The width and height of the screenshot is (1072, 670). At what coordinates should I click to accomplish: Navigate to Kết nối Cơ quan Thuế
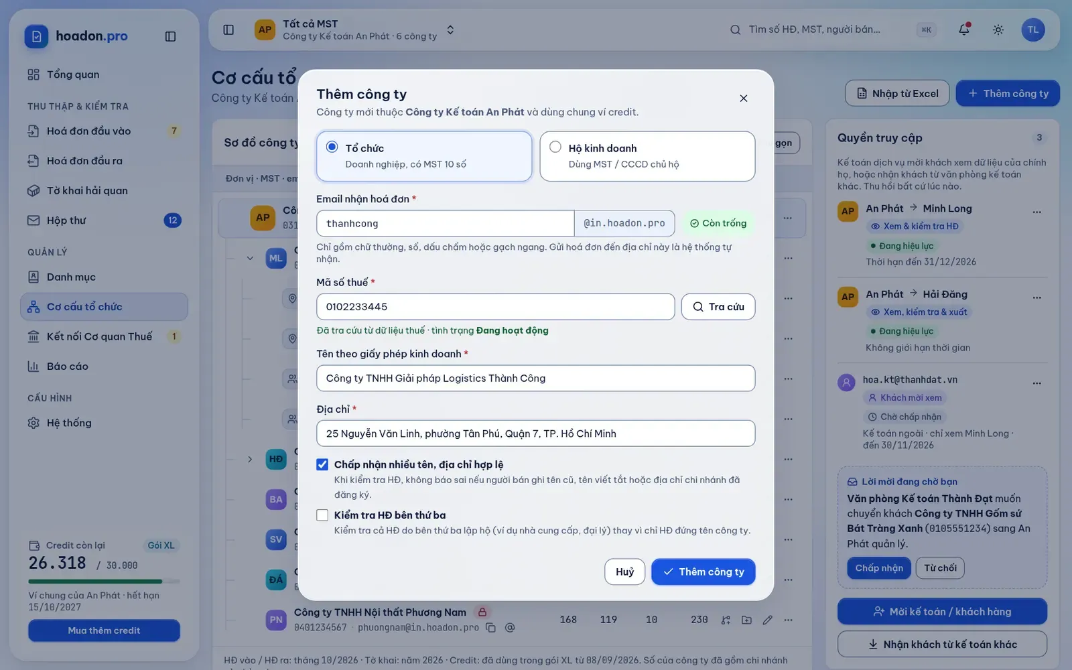104,336
